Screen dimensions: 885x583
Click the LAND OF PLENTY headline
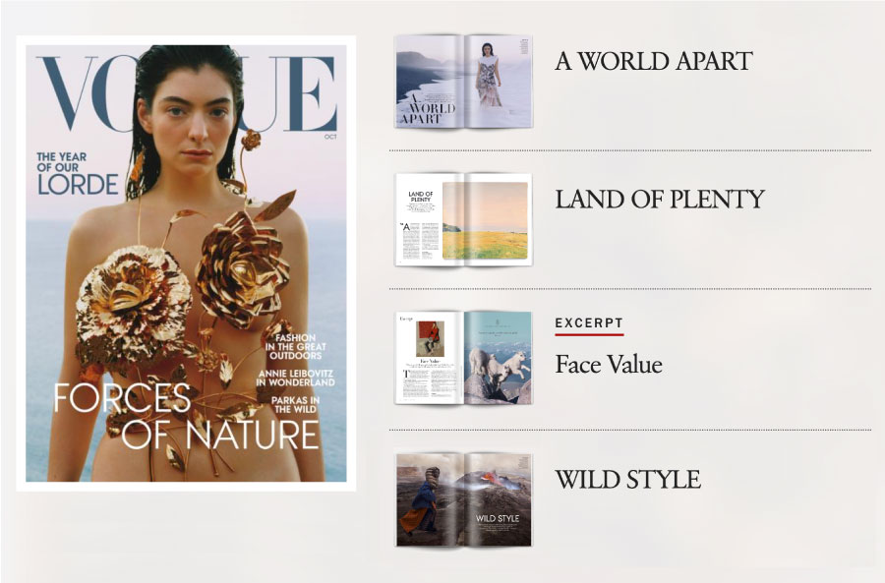pyautogui.click(x=660, y=200)
